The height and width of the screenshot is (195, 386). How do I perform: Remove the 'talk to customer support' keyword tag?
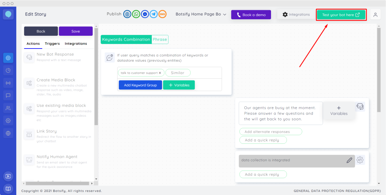pos(160,73)
